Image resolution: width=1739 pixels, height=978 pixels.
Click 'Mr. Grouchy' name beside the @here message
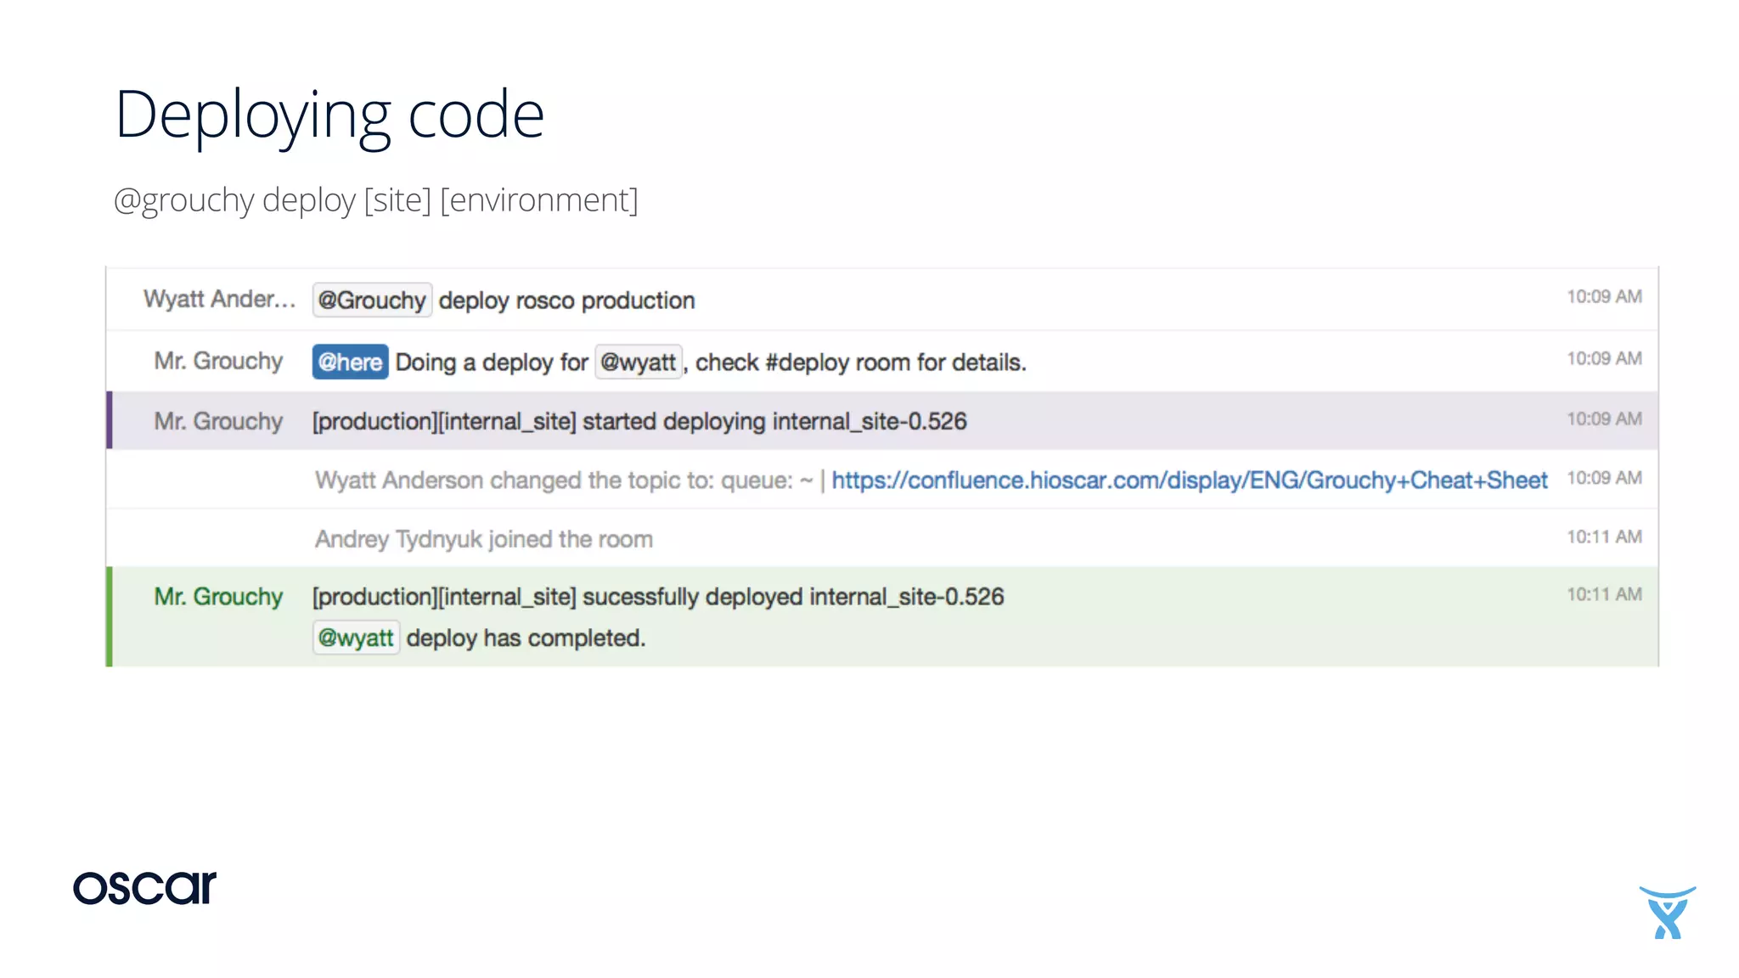point(218,361)
